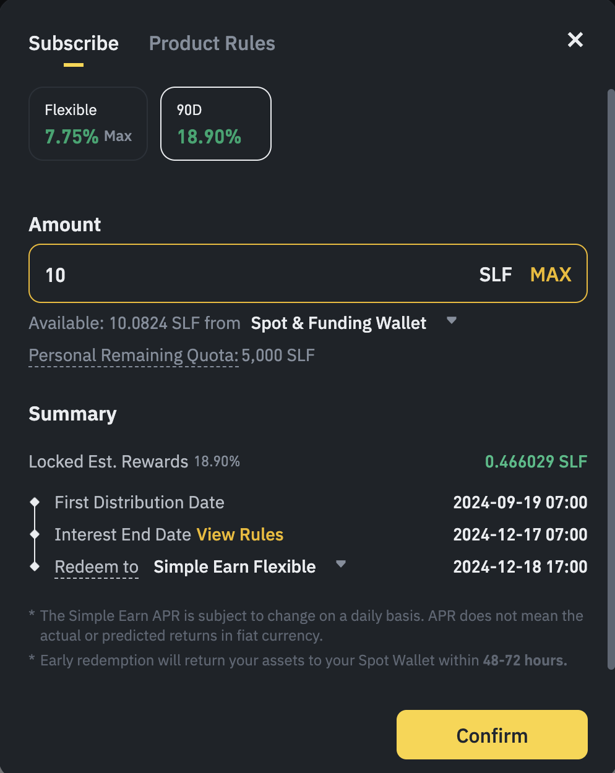
Task: Close the subscribe dialog with X icon
Action: pos(575,40)
